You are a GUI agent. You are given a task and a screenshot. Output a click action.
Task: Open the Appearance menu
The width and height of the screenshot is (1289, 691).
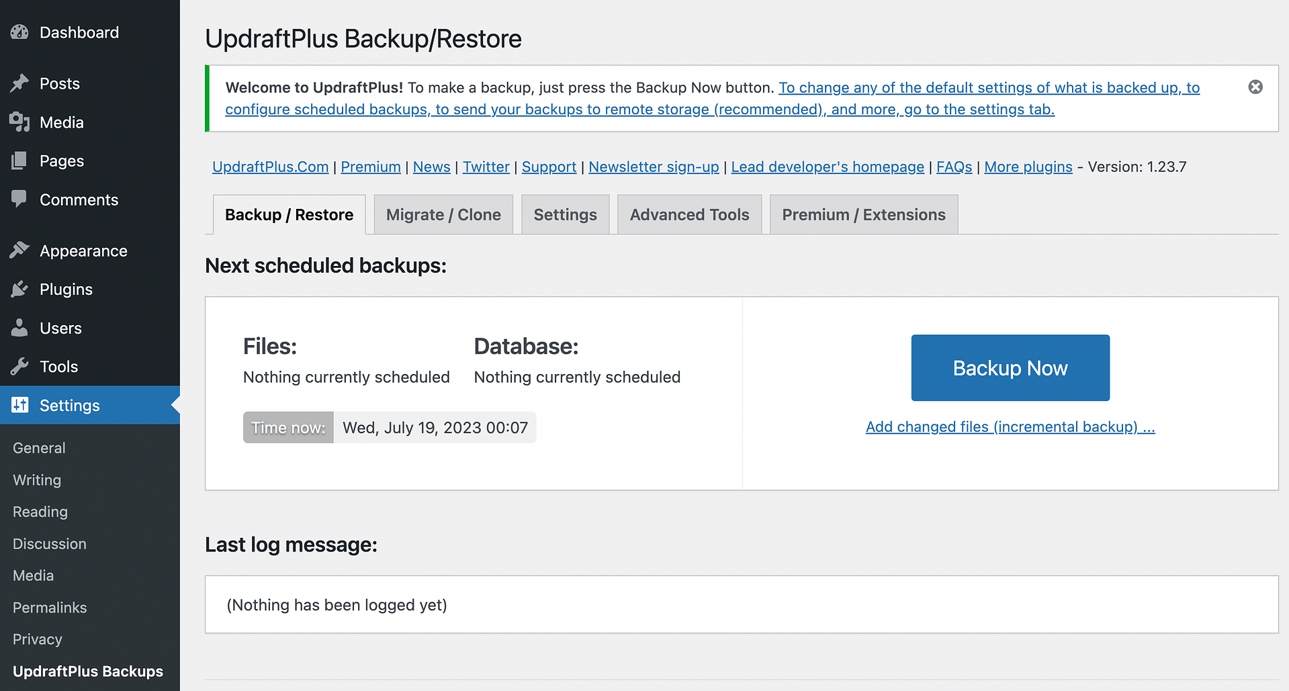click(x=83, y=251)
